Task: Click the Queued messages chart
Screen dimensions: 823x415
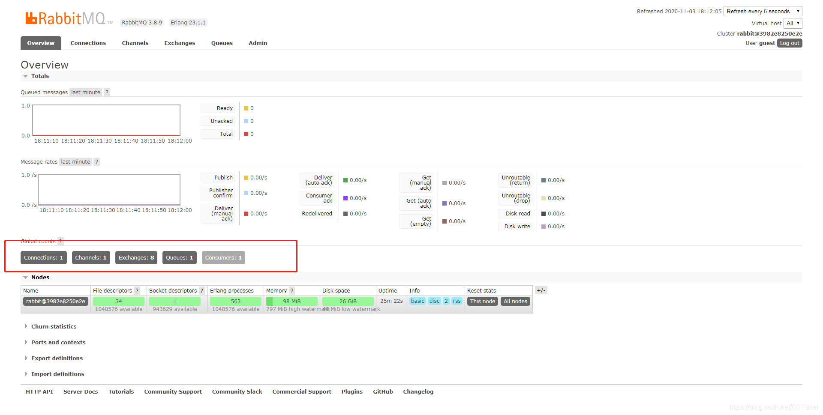Action: [x=106, y=120]
